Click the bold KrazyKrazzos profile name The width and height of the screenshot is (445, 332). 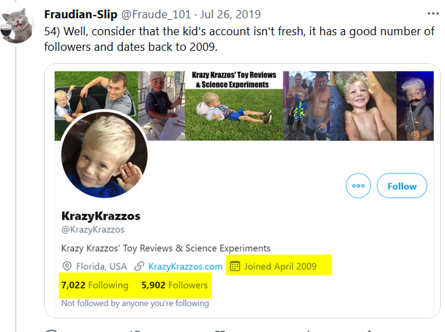[101, 216]
